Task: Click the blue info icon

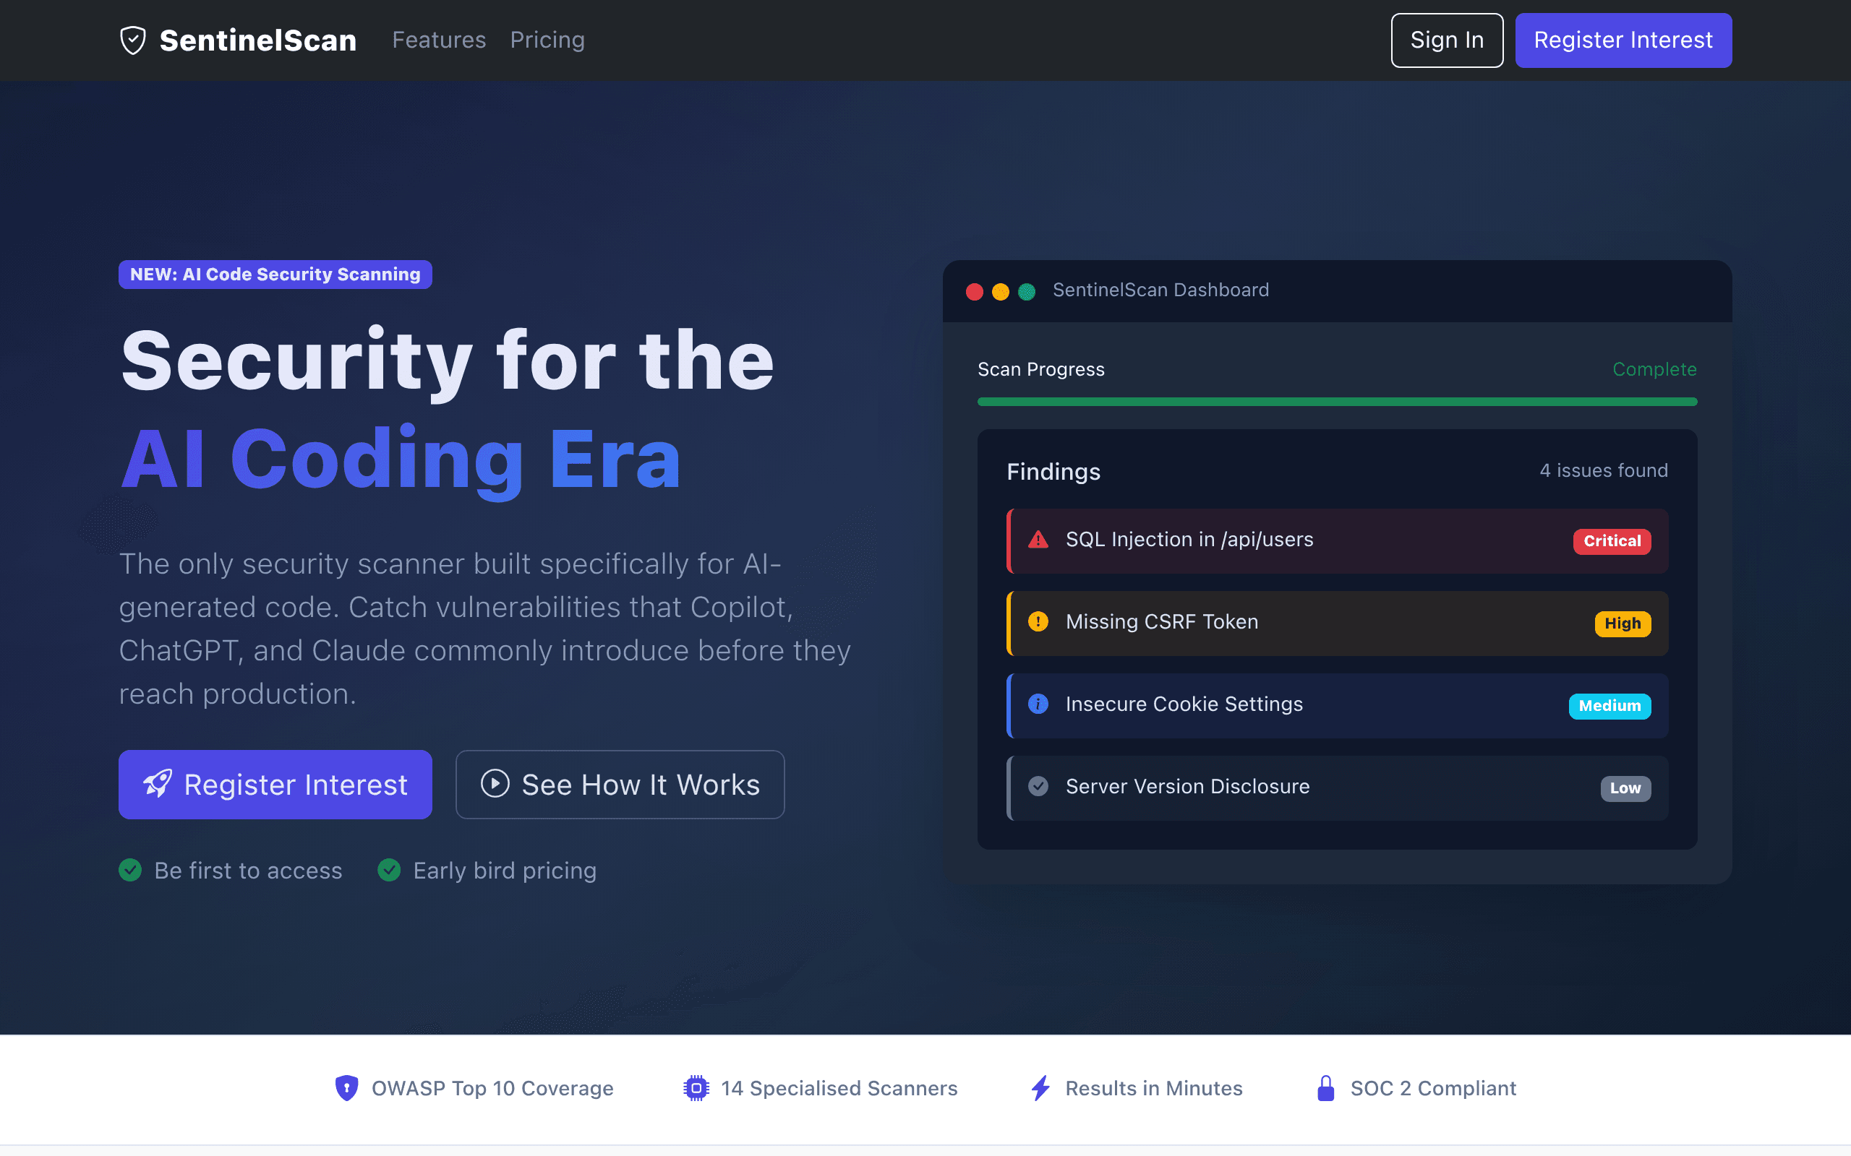Action: (x=1038, y=704)
